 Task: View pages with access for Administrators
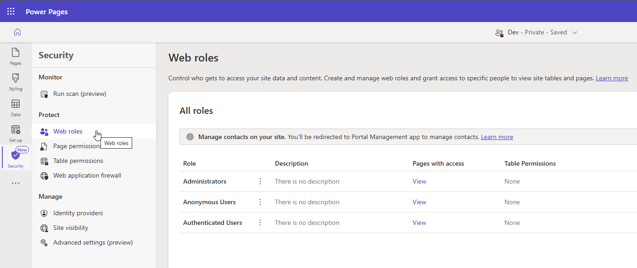tap(419, 181)
